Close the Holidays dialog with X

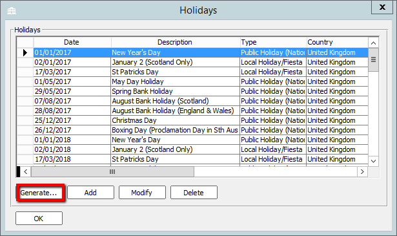(382, 7)
